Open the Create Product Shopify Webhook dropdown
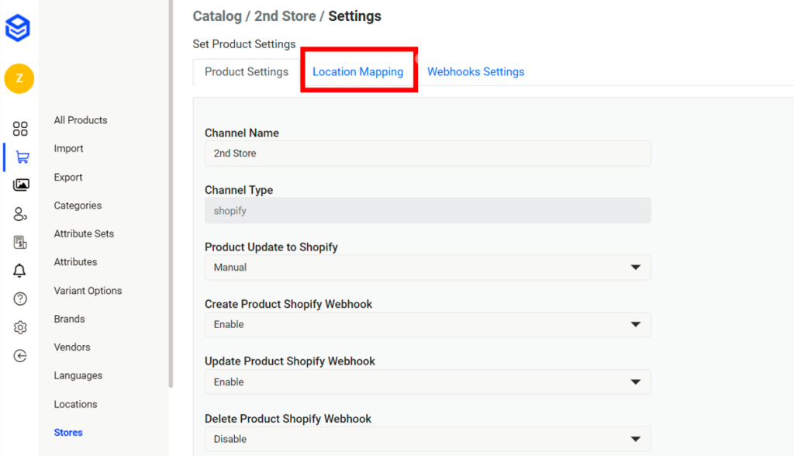Viewport: 794px width, 456px height. [427, 325]
